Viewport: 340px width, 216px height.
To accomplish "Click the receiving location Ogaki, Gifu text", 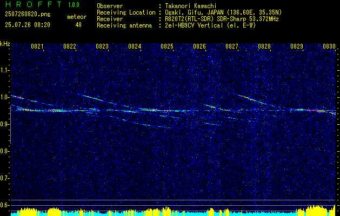I will click(x=222, y=12).
